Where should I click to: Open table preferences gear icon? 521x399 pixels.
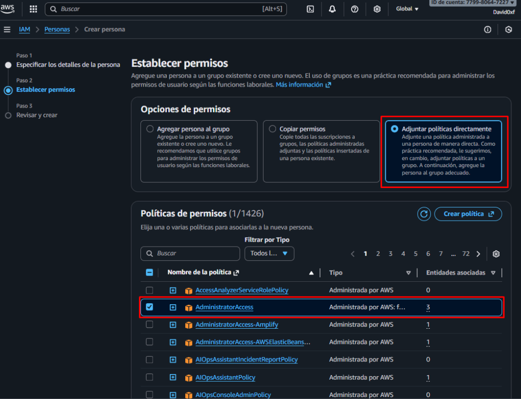point(496,254)
